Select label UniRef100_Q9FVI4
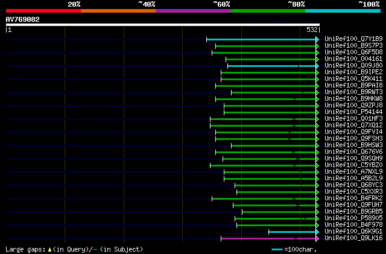The width and height of the screenshot is (386, 254). coord(353,132)
